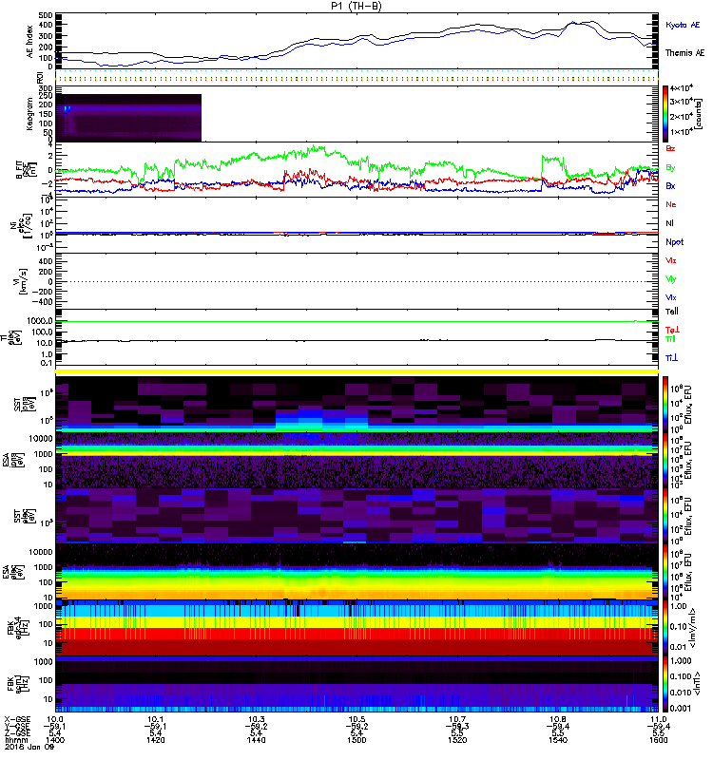Image resolution: width=713 pixels, height=760 pixels.
Task: Select the Kyoto AE legend label
Action: pos(683,25)
